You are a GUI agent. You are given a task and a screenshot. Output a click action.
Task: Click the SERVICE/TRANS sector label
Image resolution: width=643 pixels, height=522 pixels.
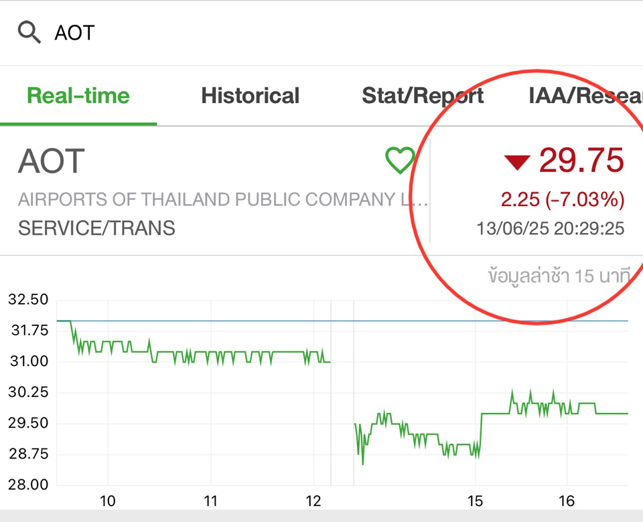coord(96,228)
